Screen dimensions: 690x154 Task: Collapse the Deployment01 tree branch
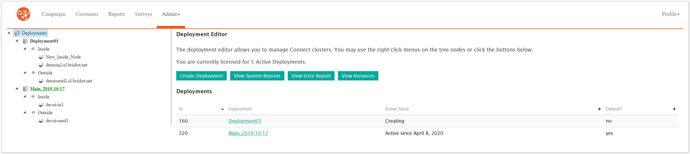click(x=17, y=41)
